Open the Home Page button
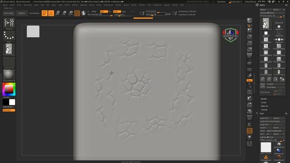Screen dimensions: 290x163 (x=9, y=13)
